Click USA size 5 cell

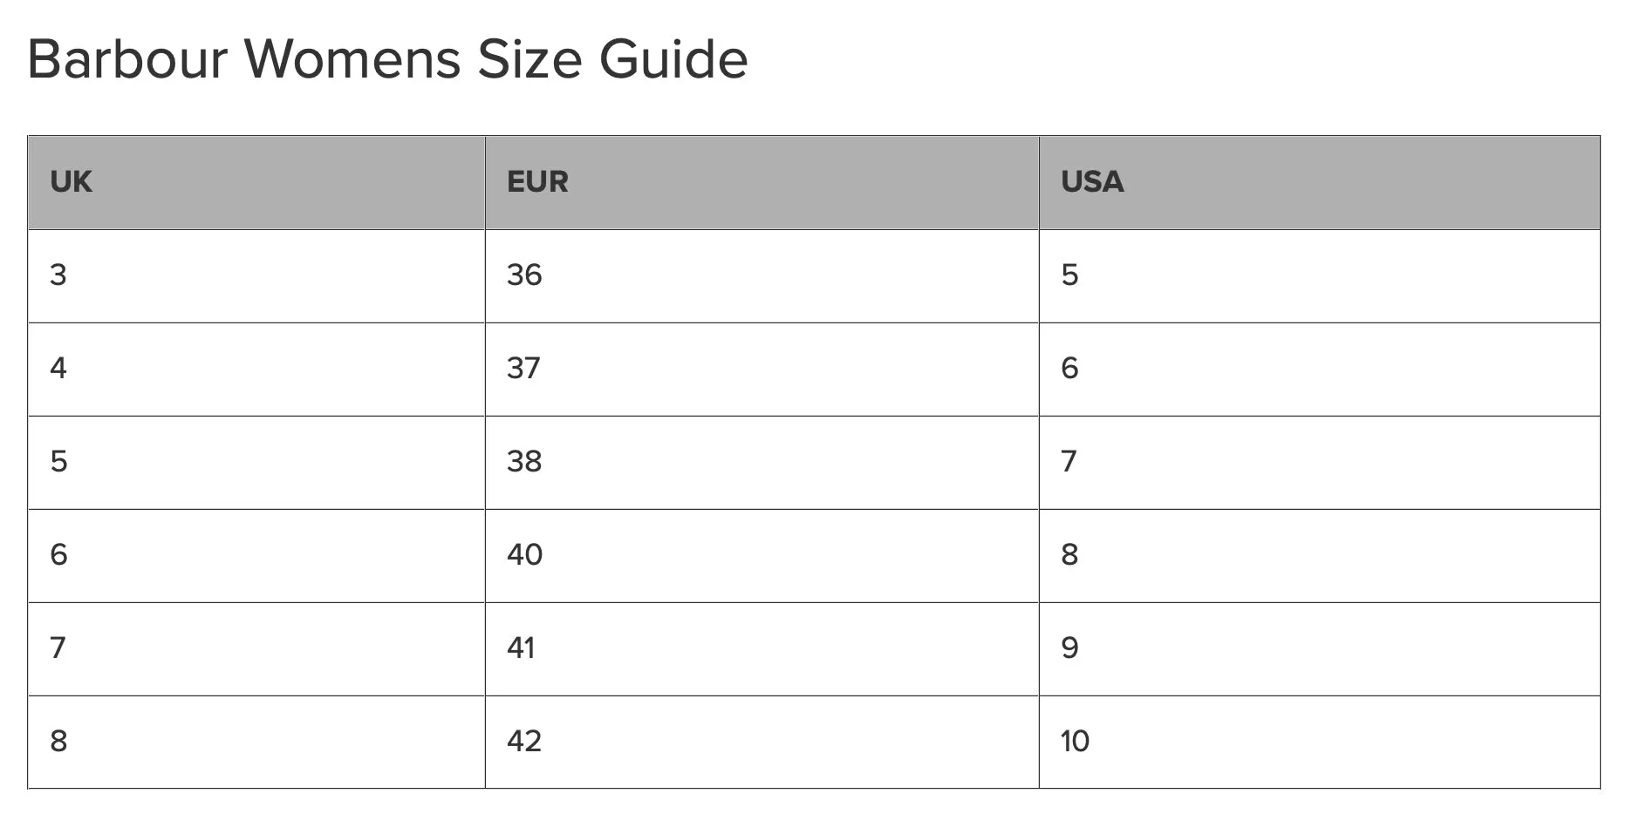coord(1320,276)
